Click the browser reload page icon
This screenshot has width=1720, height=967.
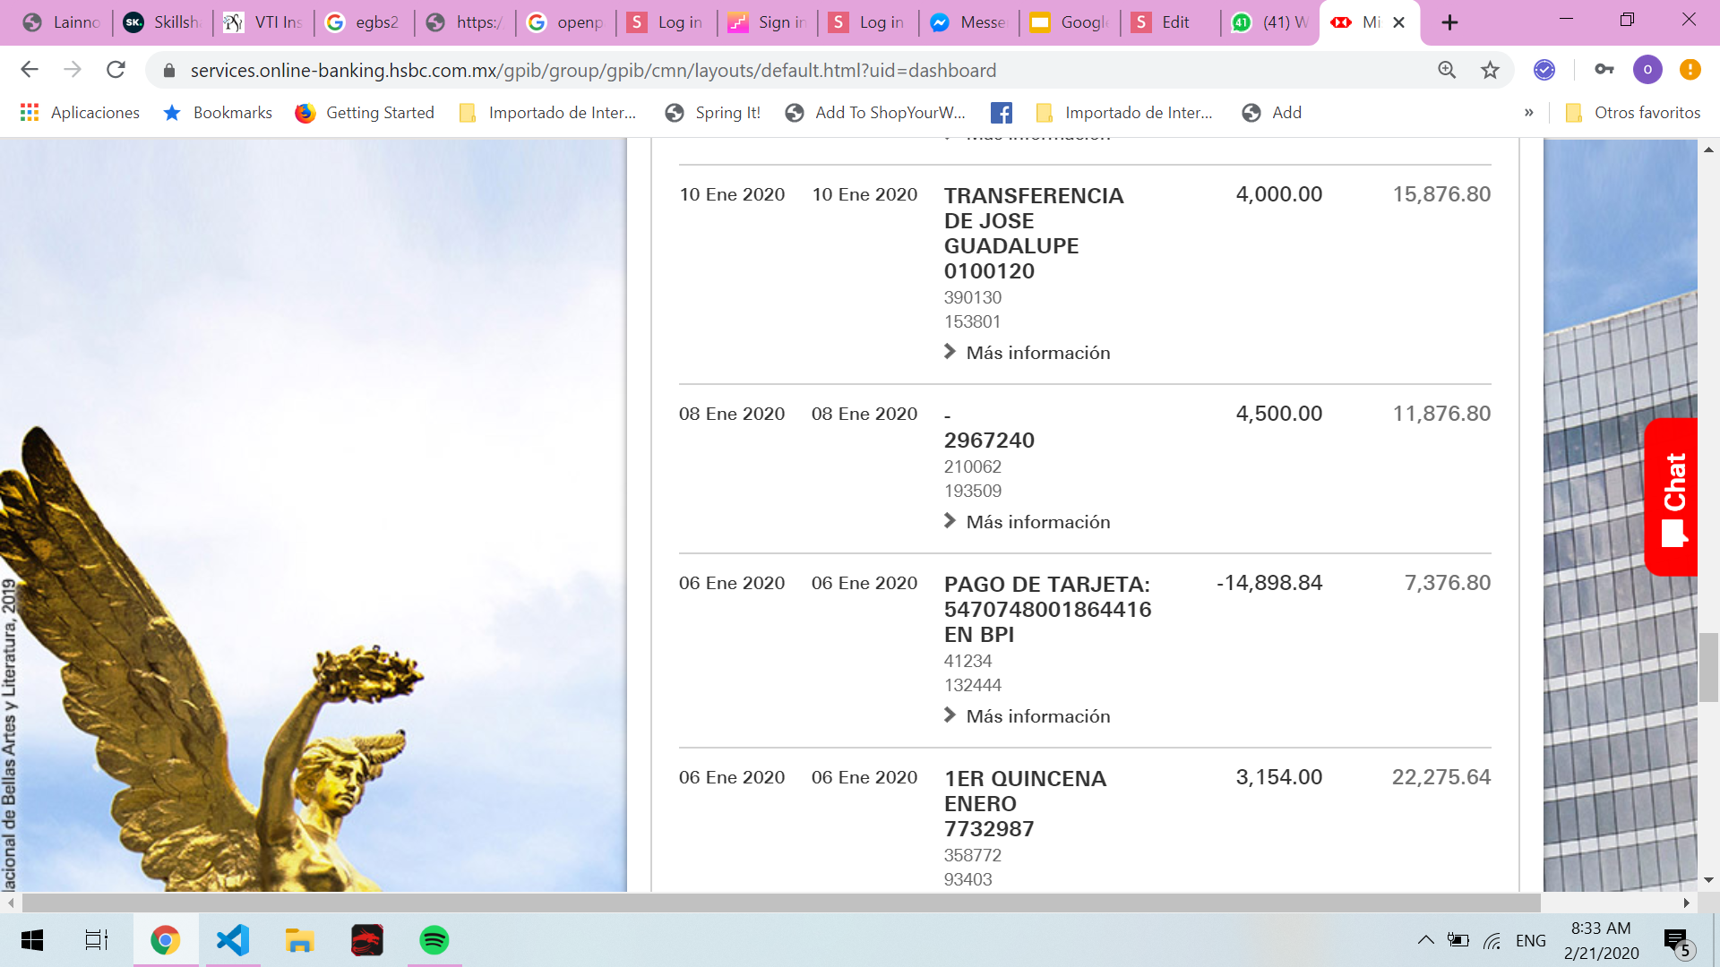pyautogui.click(x=116, y=70)
